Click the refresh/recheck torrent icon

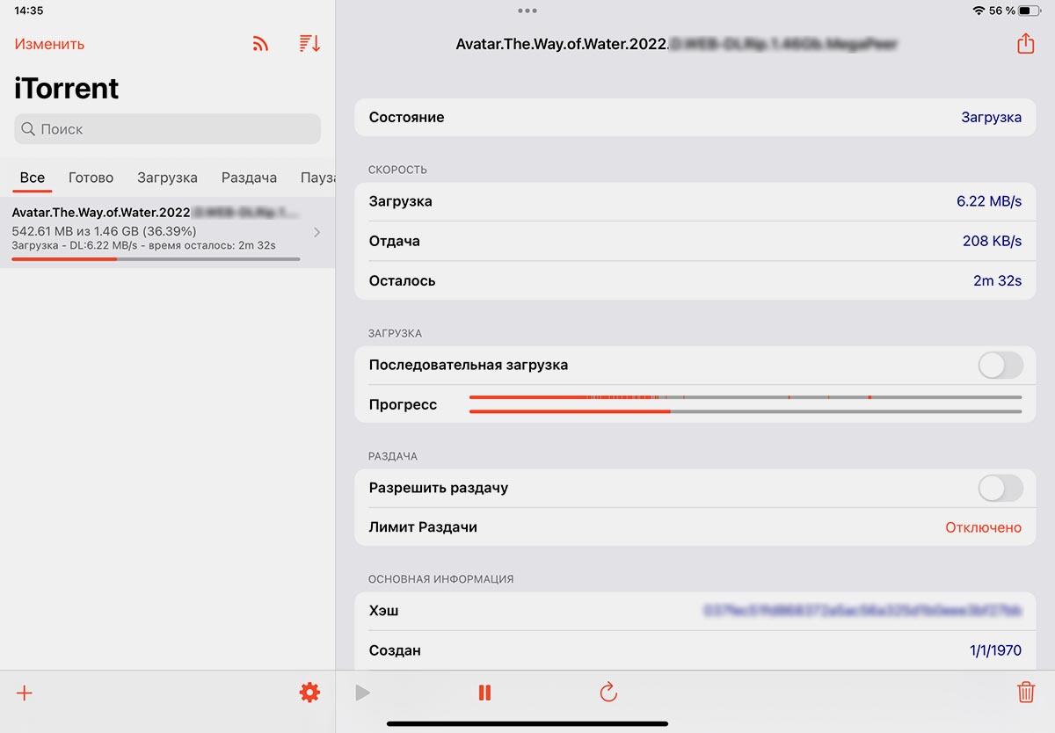[x=608, y=693]
